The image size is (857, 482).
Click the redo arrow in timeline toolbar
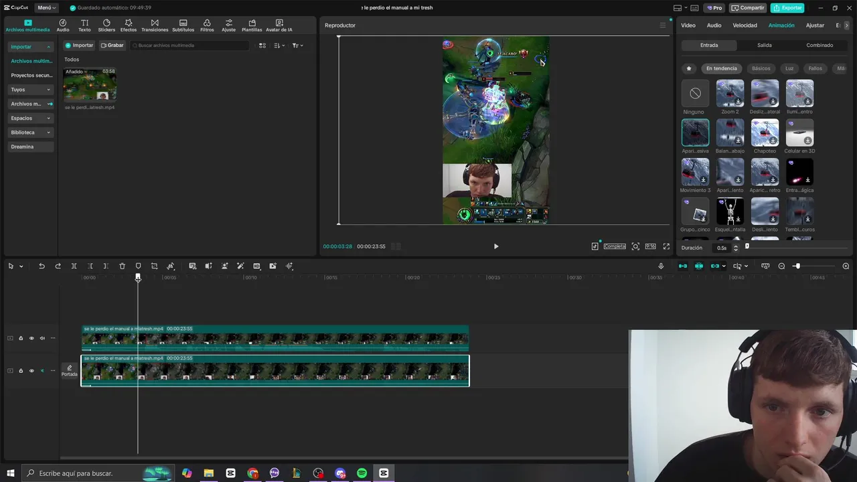pyautogui.click(x=58, y=266)
